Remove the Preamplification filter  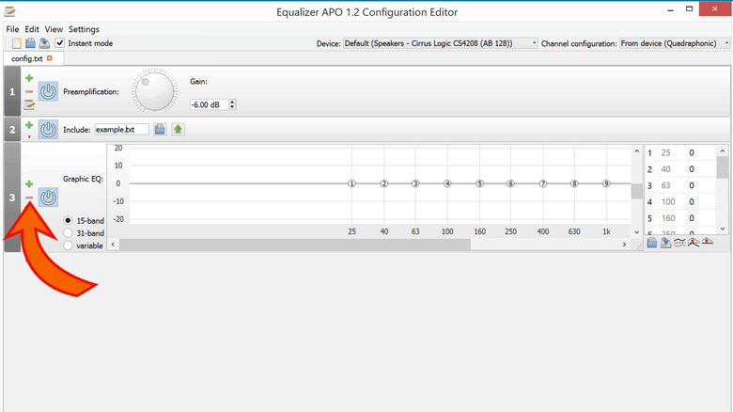point(29,91)
